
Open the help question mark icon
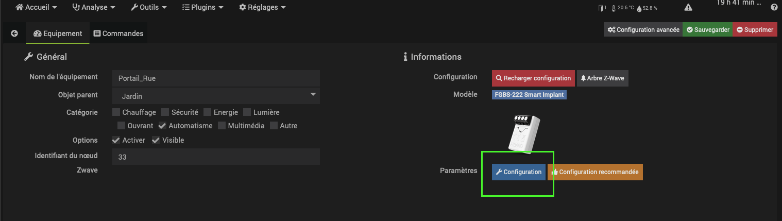774,7
